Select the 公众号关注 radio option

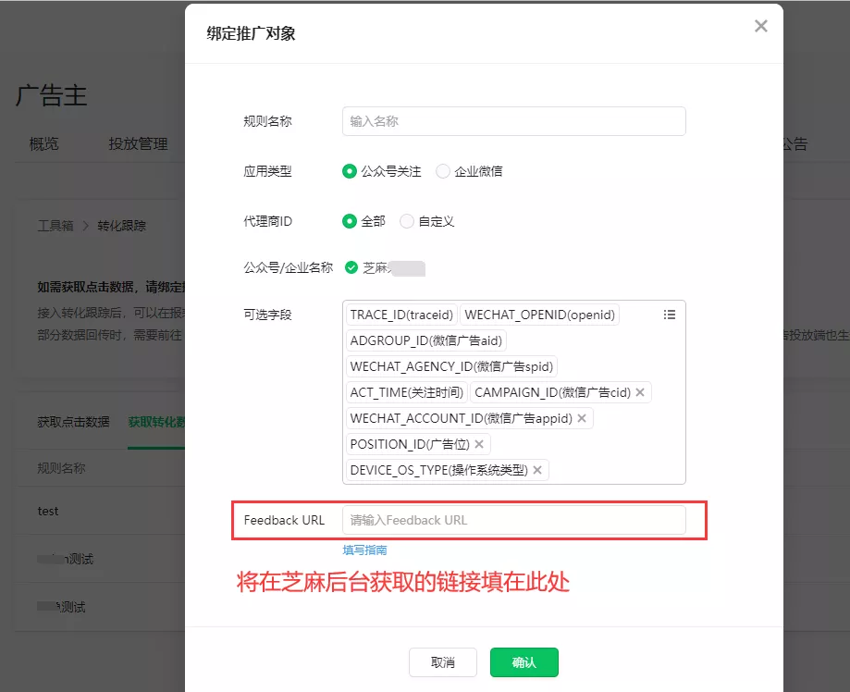(x=350, y=171)
